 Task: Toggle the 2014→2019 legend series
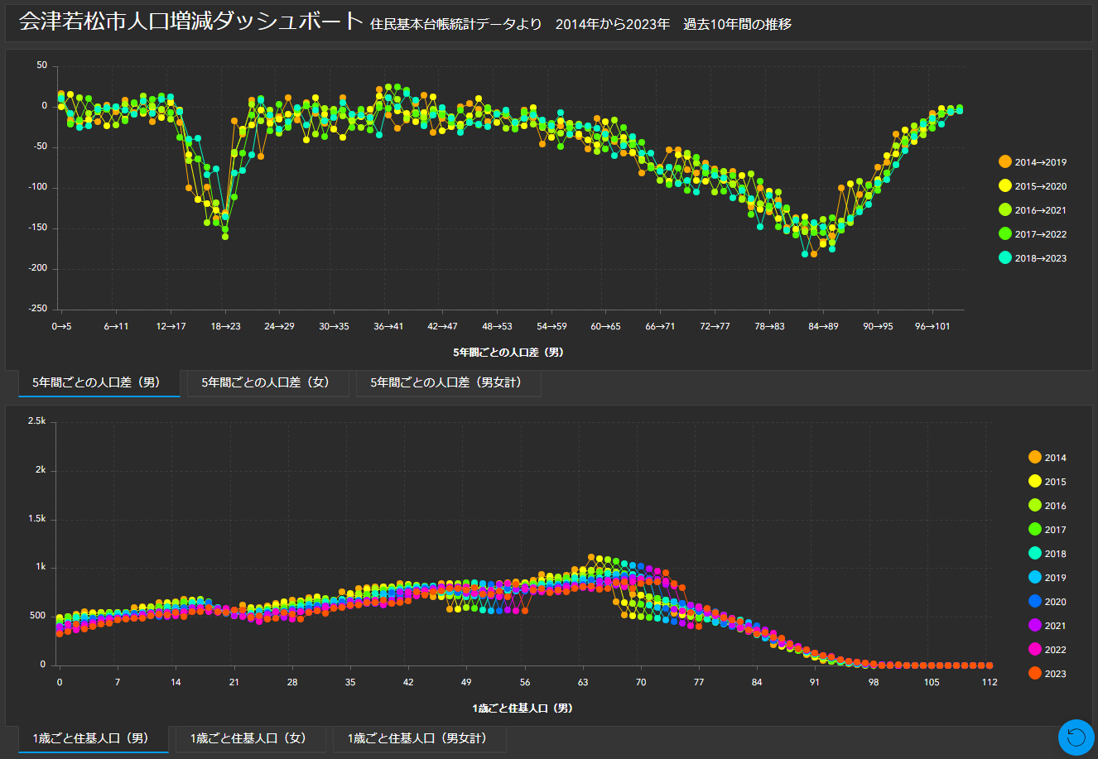1033,162
